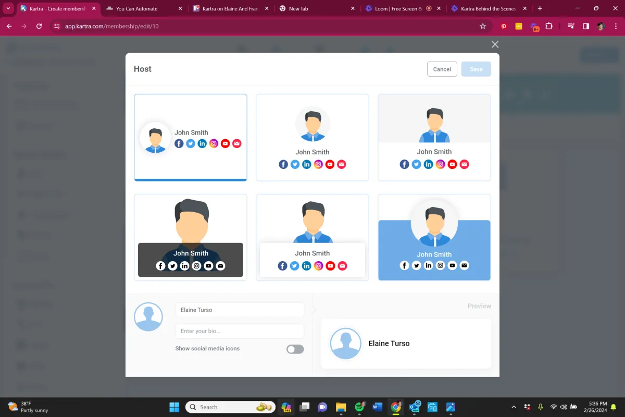625x417 pixels.
Task: Reload the page
Action: click(39, 26)
